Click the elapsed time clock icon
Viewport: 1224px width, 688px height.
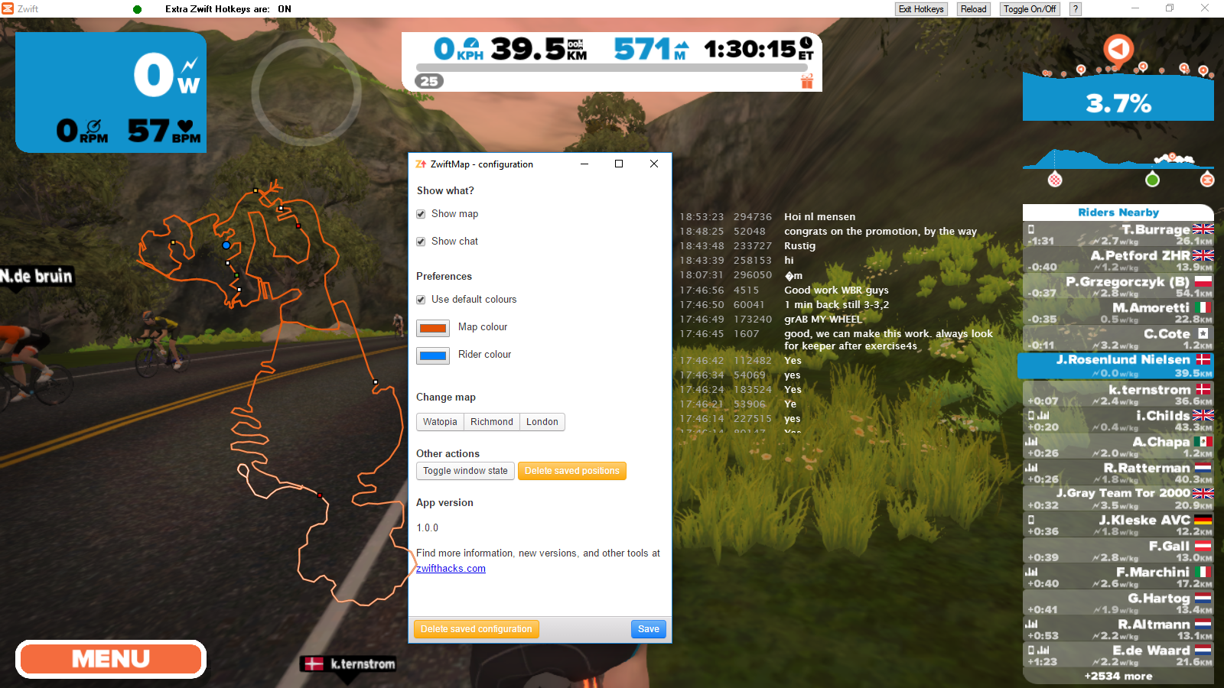[x=806, y=43]
